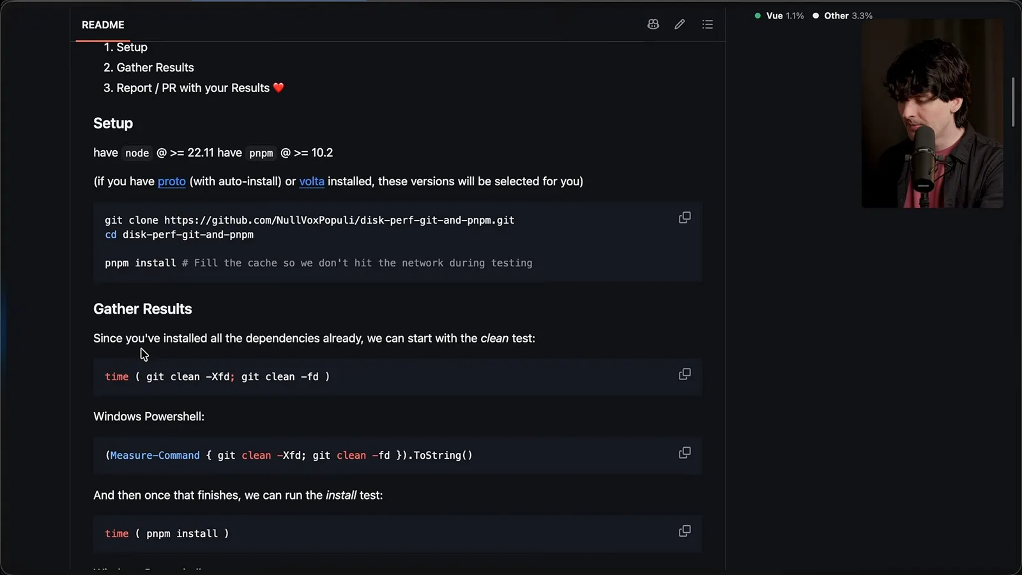The height and width of the screenshot is (575, 1022).
Task: Copy the Measure-Command PowerShell snippet
Action: 684,453
